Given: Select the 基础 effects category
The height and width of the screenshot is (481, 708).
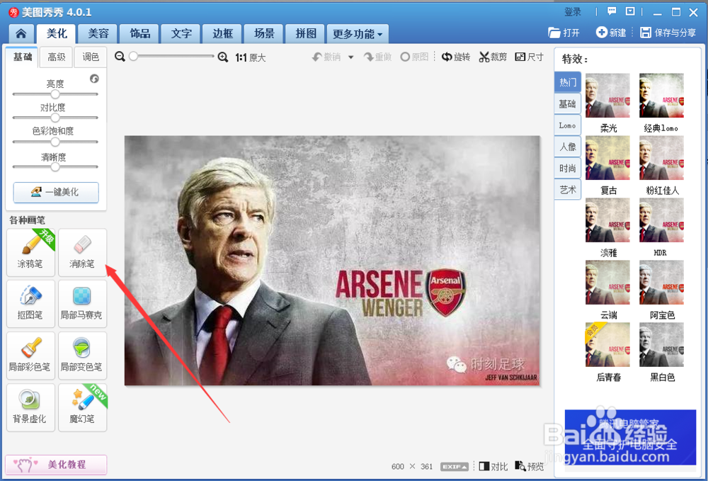Looking at the screenshot, I should [x=568, y=104].
